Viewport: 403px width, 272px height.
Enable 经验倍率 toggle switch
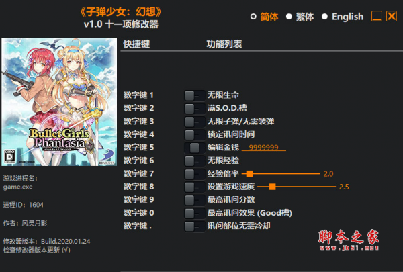click(x=195, y=174)
